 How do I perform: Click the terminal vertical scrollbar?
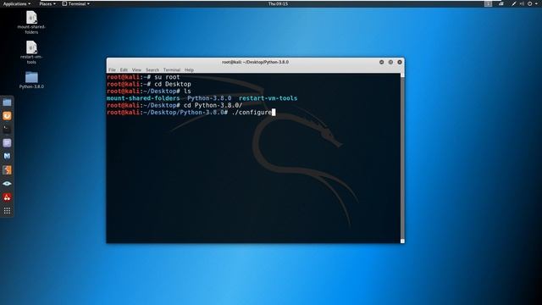point(402,158)
